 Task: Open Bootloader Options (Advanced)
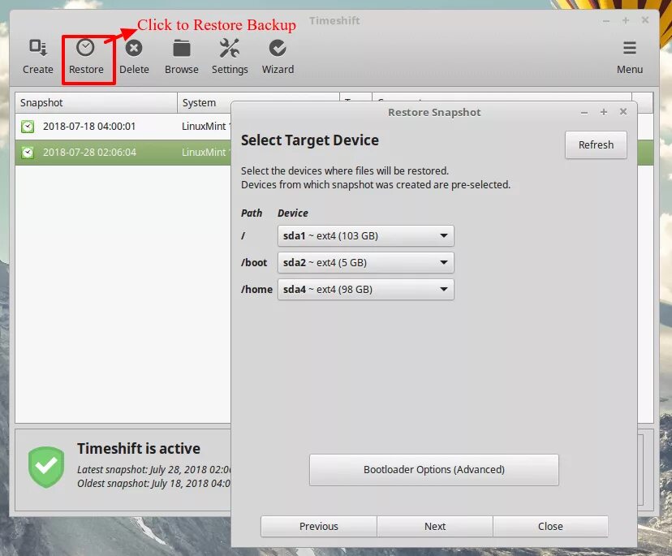click(x=433, y=470)
